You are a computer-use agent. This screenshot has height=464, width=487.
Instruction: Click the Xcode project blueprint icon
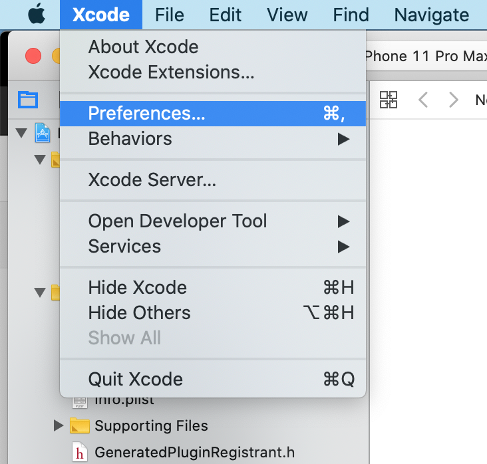point(43,133)
